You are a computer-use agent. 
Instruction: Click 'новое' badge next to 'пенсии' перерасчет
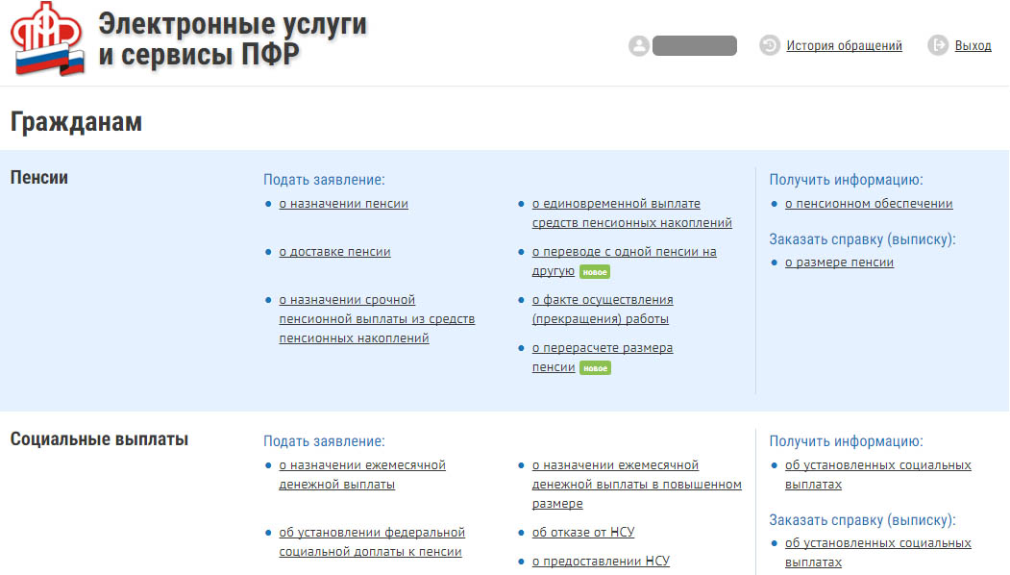tap(595, 368)
